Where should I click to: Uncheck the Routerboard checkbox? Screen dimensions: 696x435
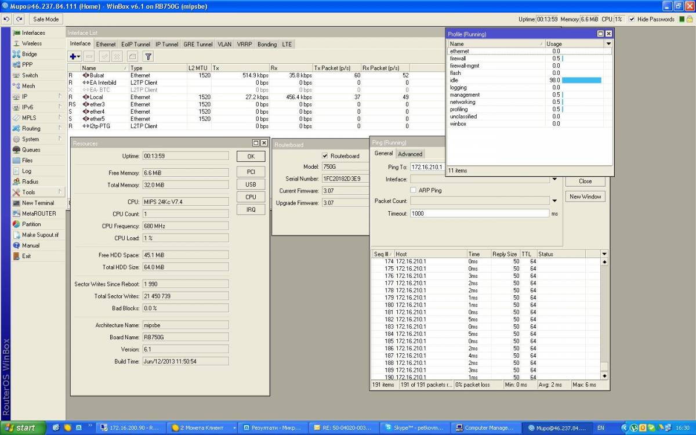[x=325, y=156]
